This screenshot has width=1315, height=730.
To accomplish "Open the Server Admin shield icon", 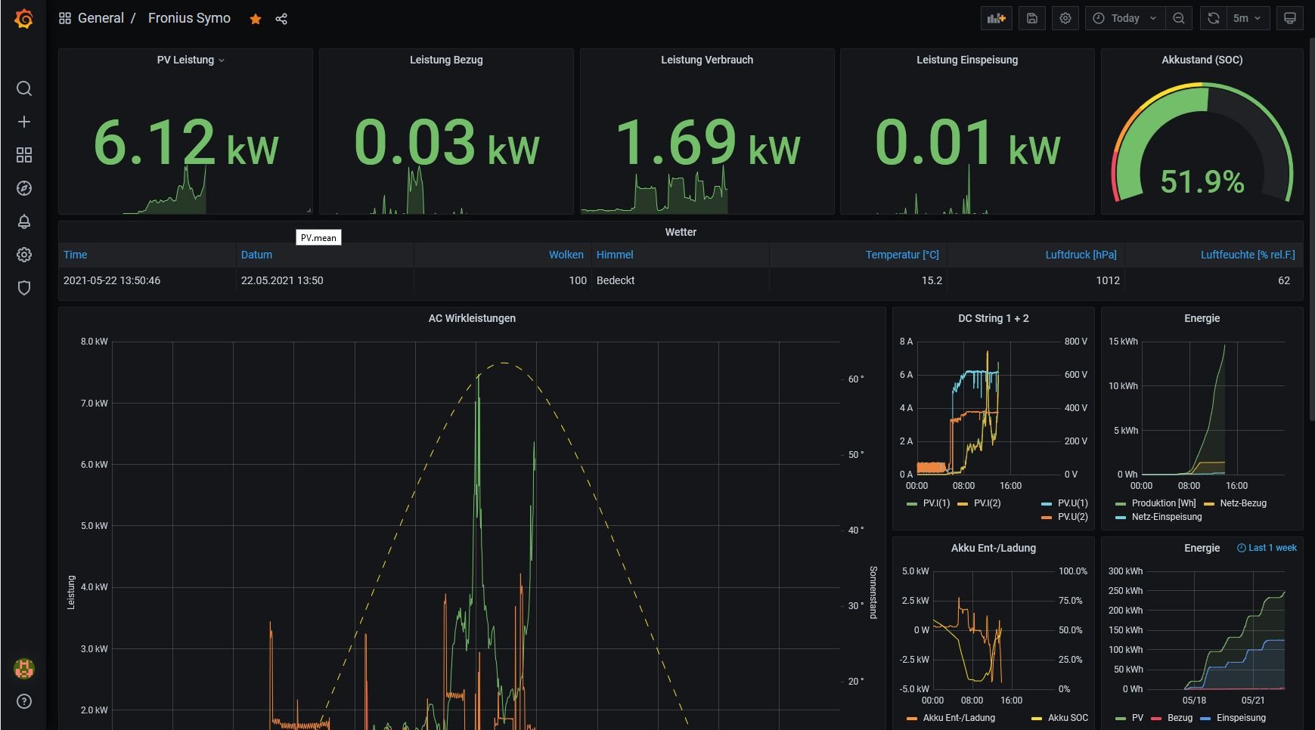I will (24, 288).
